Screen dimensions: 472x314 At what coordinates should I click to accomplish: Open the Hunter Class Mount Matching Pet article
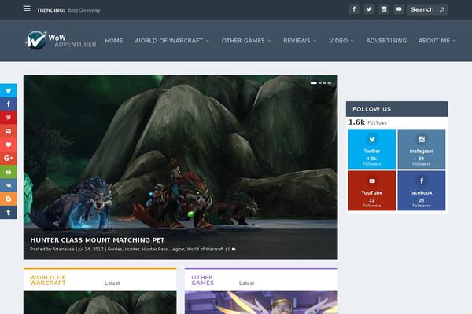[x=98, y=239]
